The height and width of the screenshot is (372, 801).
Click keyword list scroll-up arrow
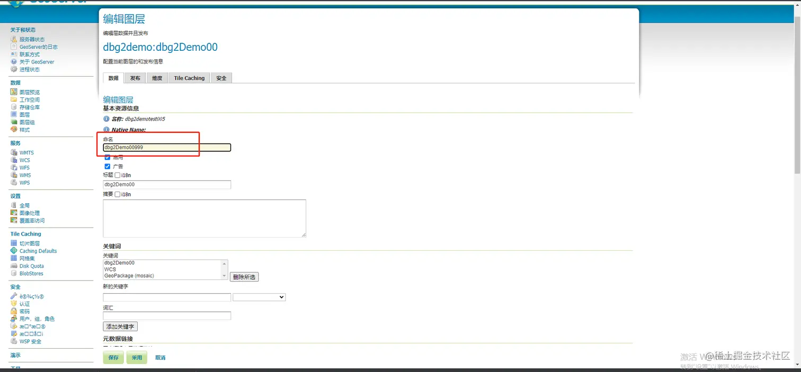point(225,263)
